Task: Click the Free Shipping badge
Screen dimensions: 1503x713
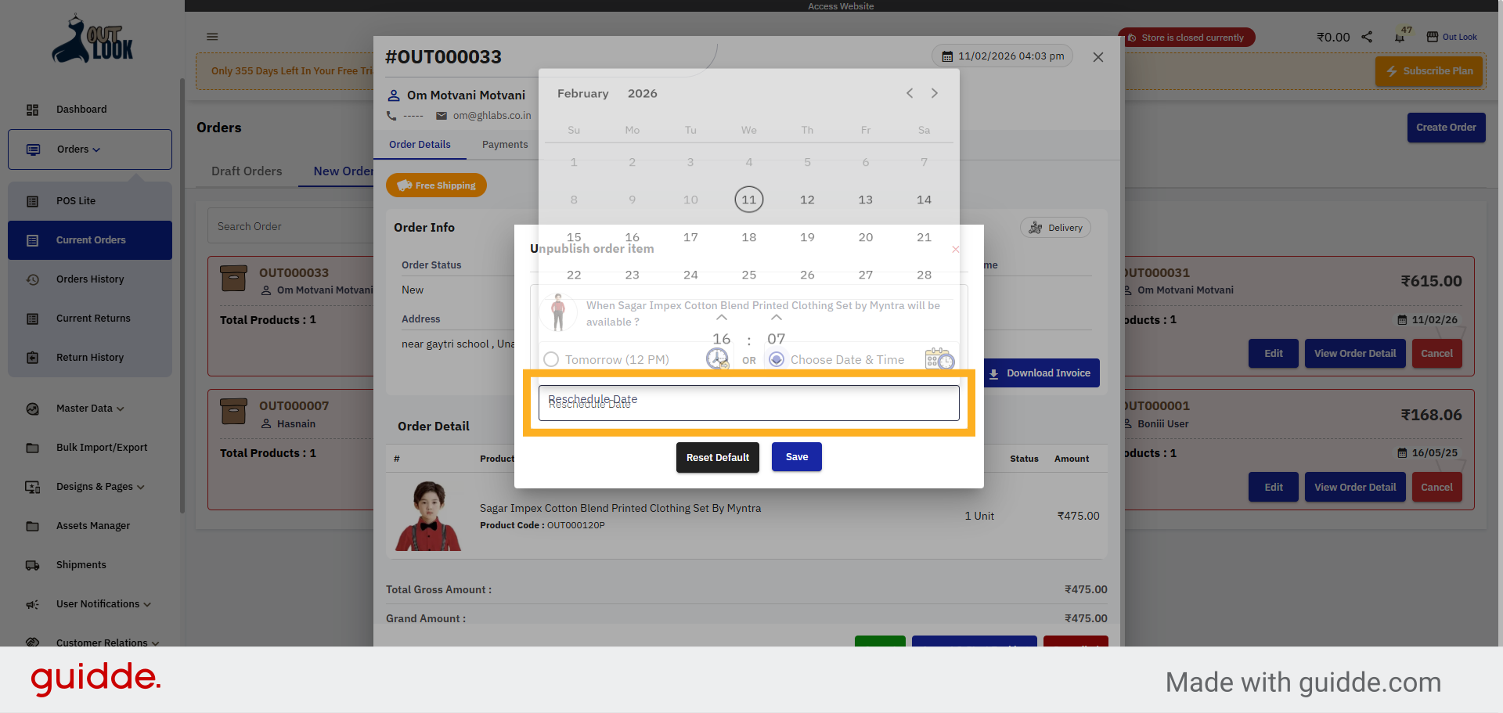Action: point(436,185)
